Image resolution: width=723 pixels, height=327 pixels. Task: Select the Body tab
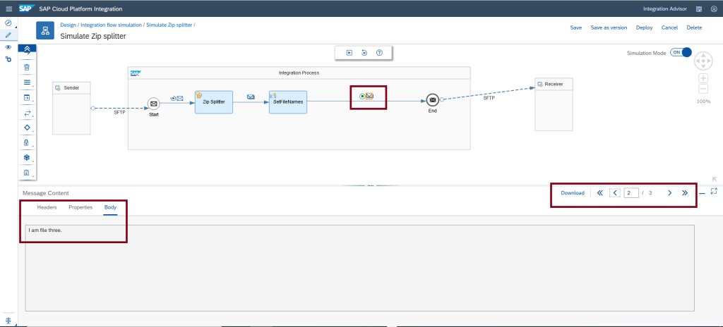tap(110, 207)
